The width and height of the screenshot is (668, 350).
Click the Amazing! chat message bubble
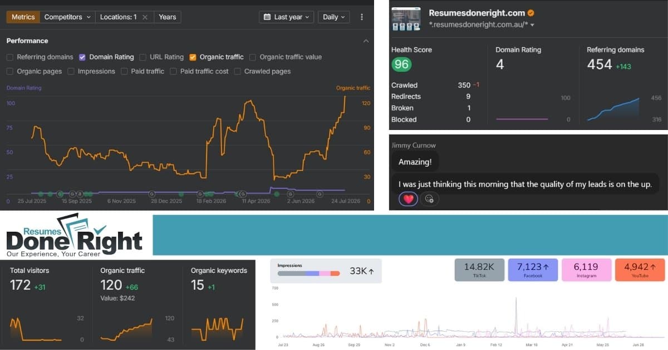click(416, 162)
